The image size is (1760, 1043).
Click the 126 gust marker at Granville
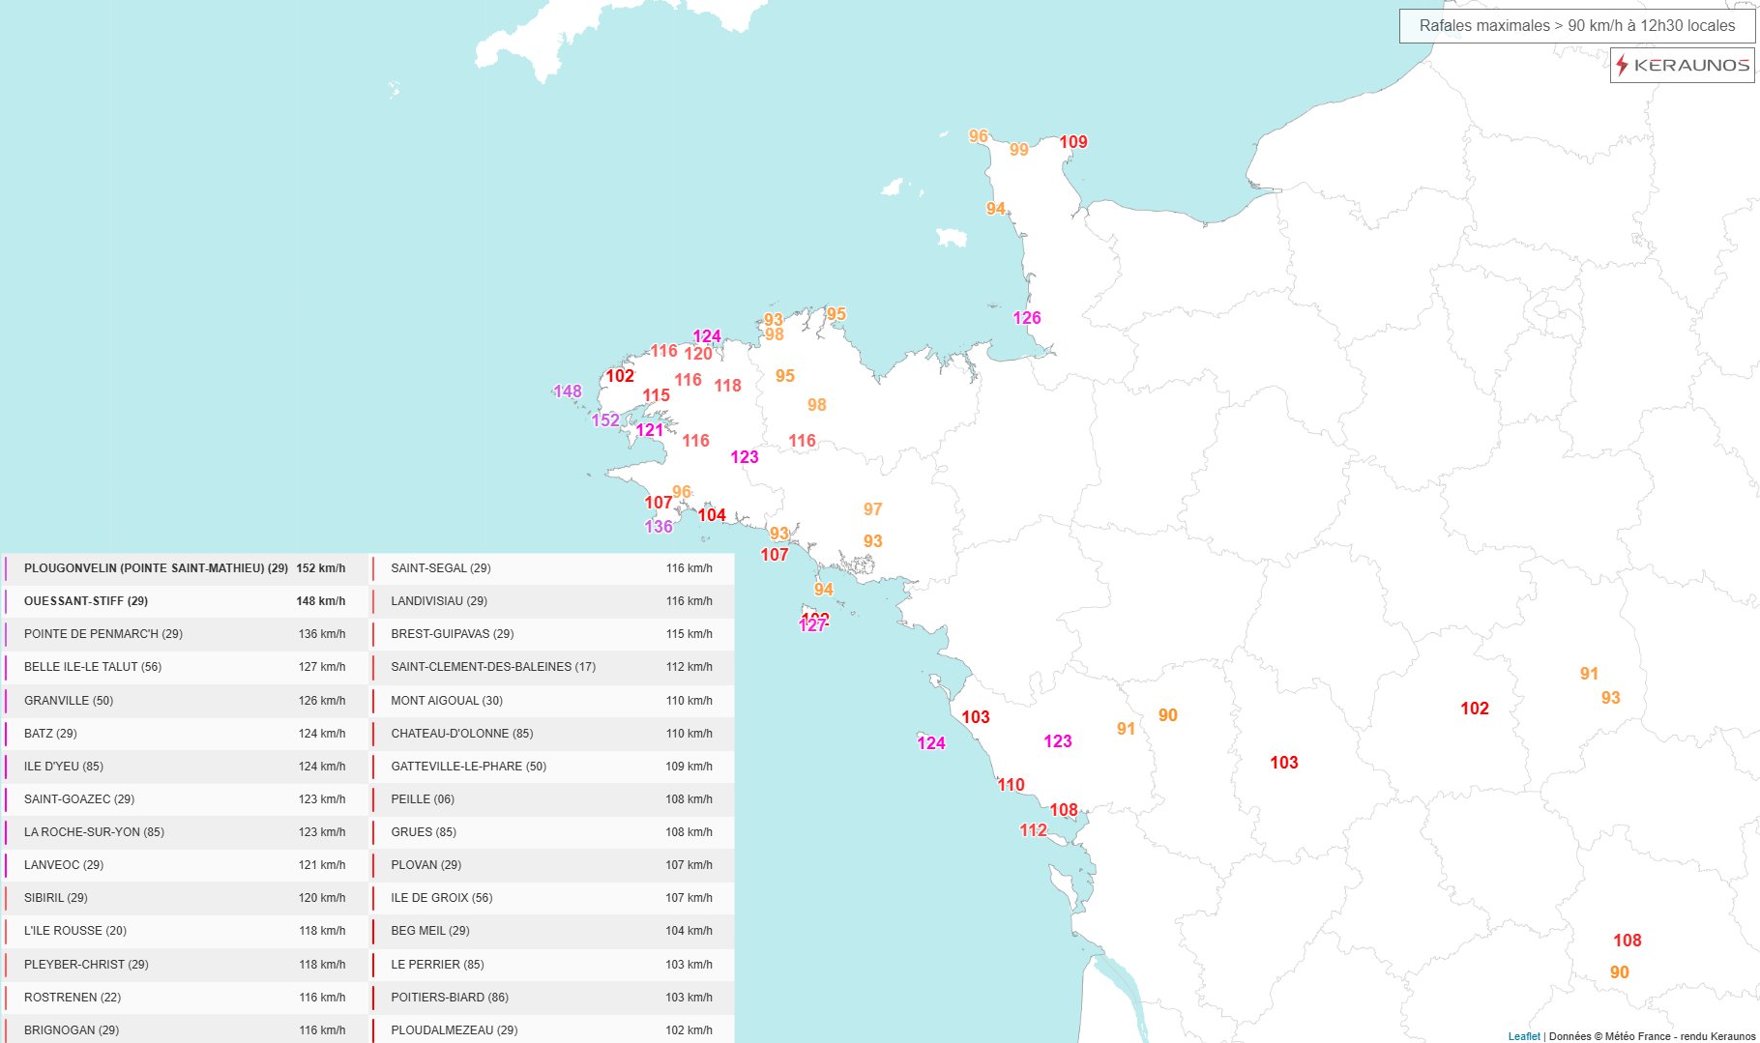[1027, 318]
